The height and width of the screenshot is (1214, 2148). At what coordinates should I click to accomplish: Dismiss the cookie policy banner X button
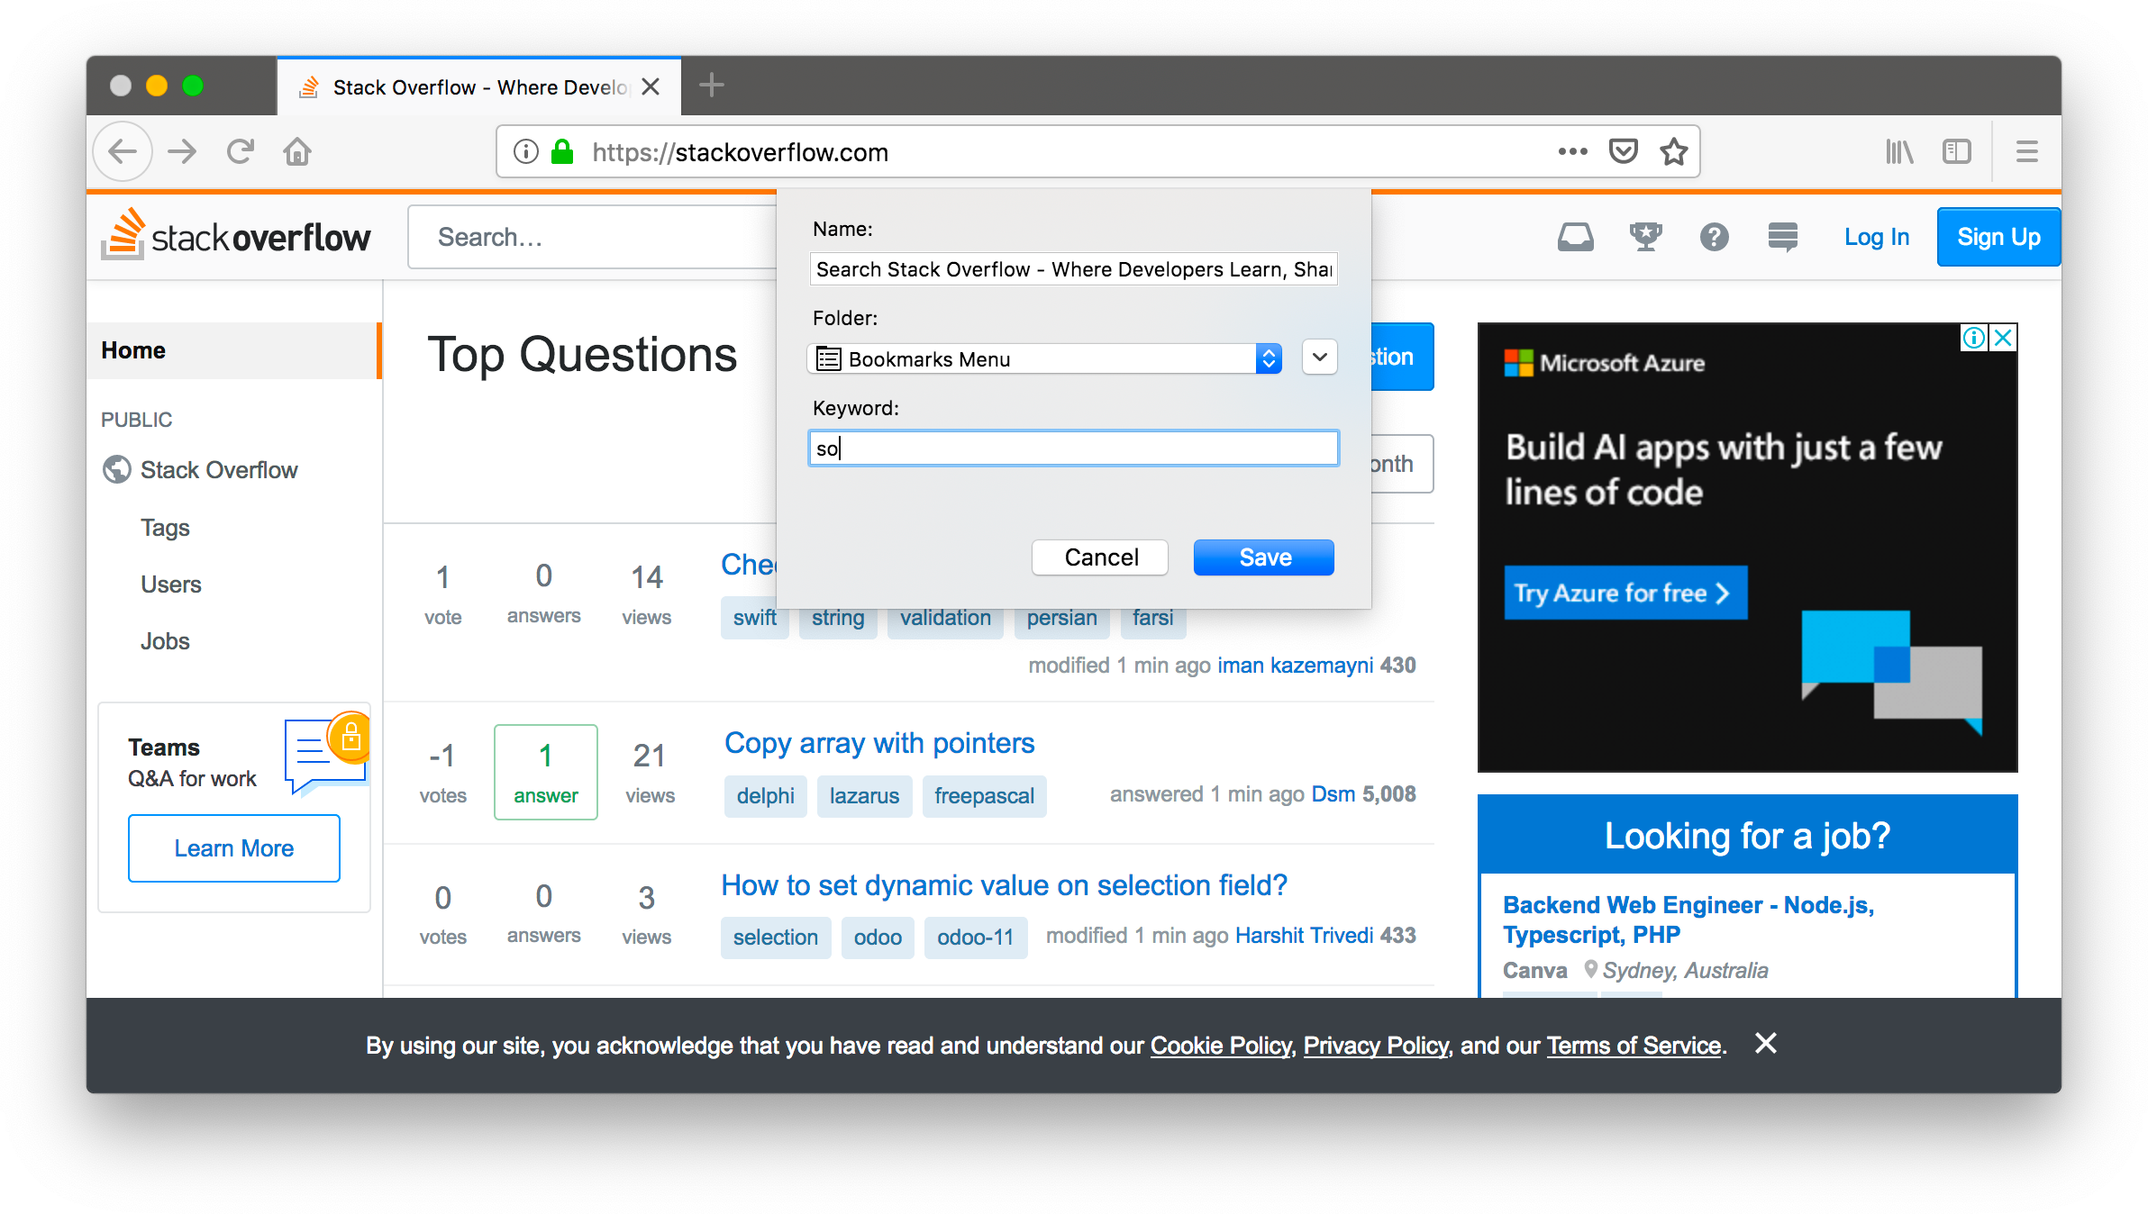(x=1766, y=1043)
